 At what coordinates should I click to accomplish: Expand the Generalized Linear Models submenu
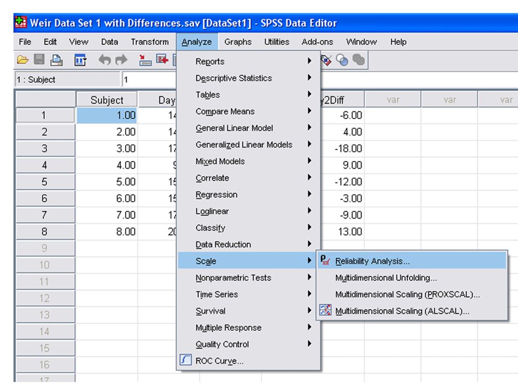[249, 145]
